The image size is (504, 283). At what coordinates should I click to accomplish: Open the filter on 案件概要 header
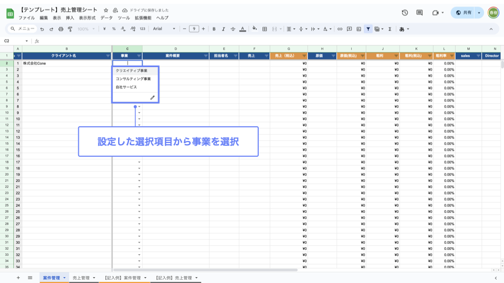(206, 56)
